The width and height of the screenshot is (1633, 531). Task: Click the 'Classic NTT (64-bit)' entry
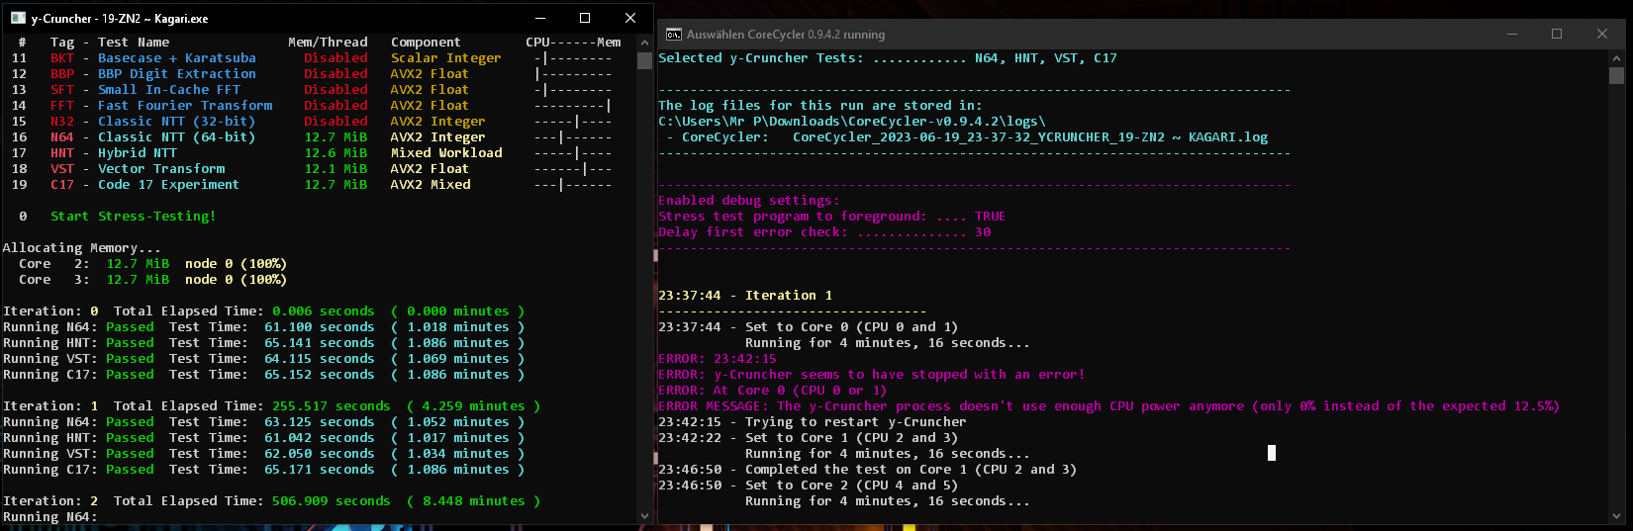coord(176,137)
